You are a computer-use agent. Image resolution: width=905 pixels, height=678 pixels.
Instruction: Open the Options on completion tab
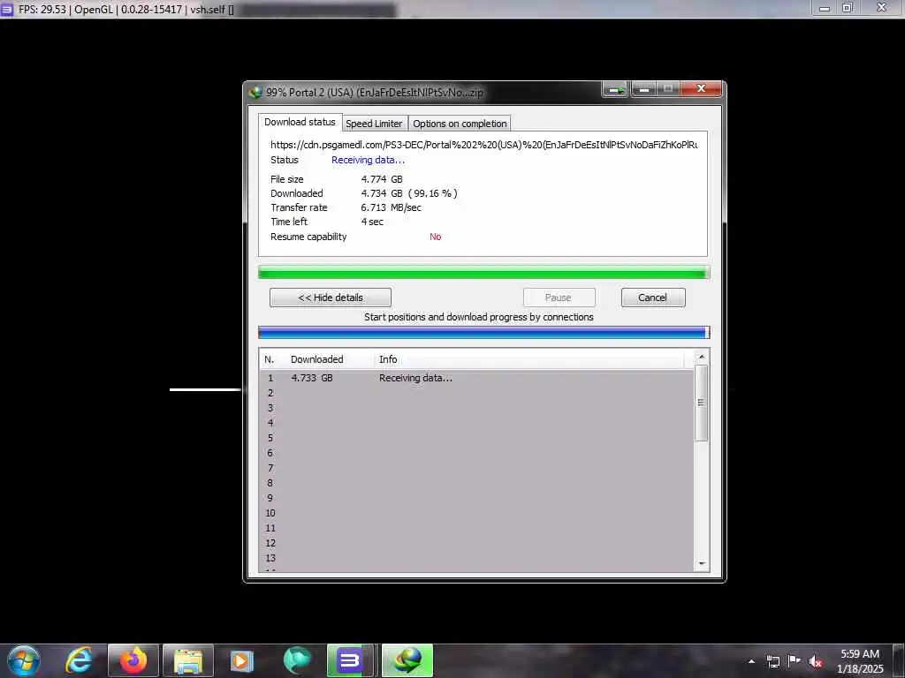[460, 124]
